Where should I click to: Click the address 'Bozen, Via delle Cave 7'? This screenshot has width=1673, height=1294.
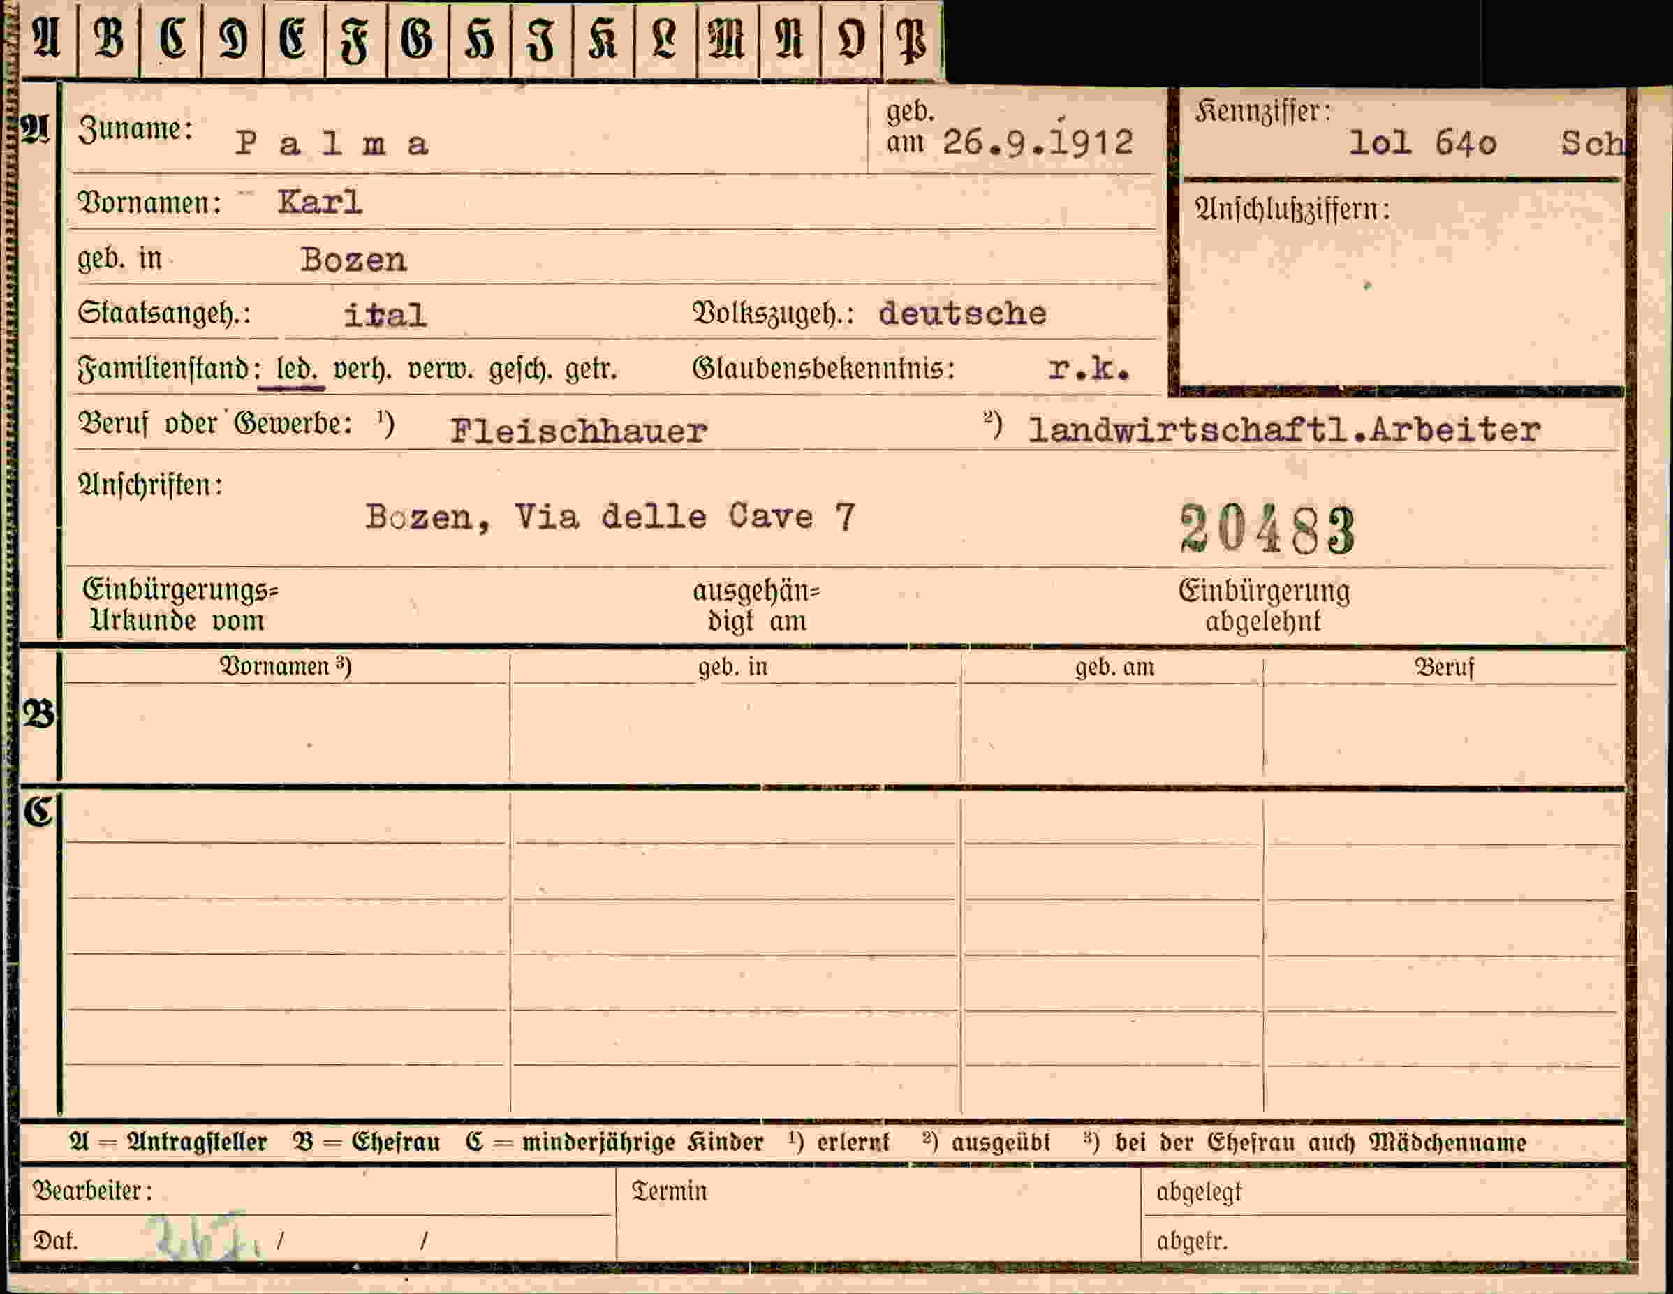[610, 517]
